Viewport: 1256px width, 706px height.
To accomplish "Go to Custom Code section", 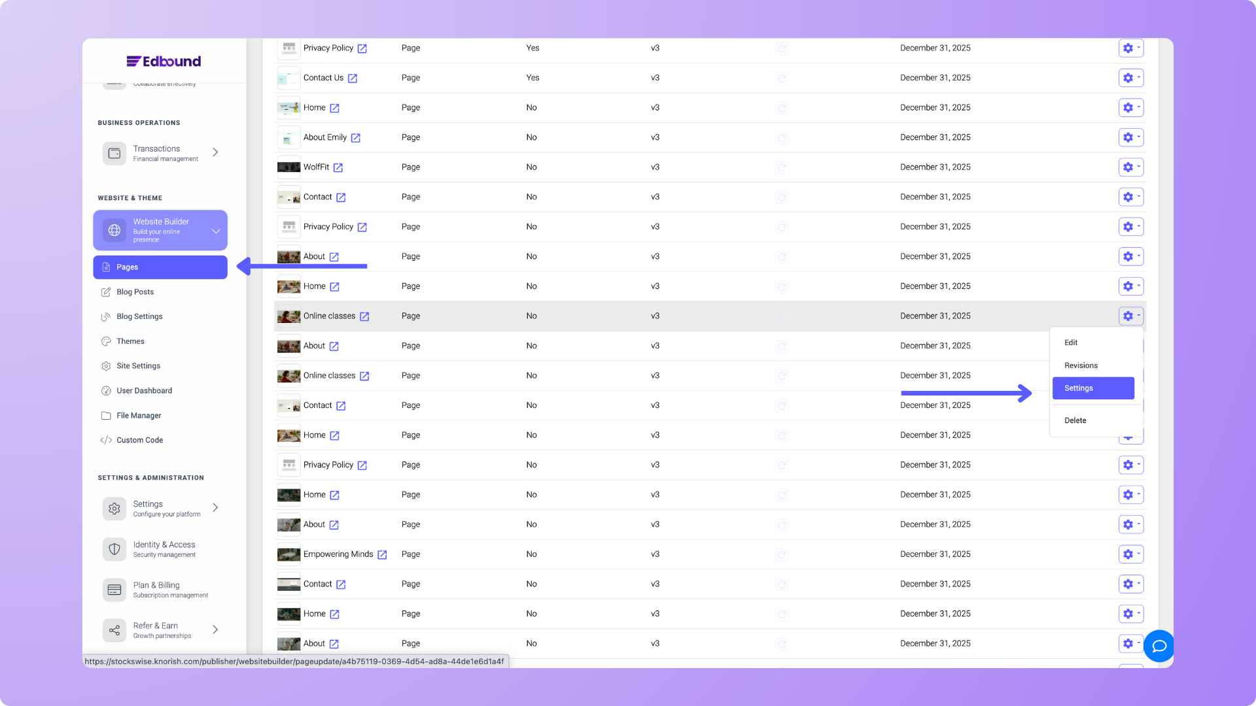I will click(x=139, y=441).
